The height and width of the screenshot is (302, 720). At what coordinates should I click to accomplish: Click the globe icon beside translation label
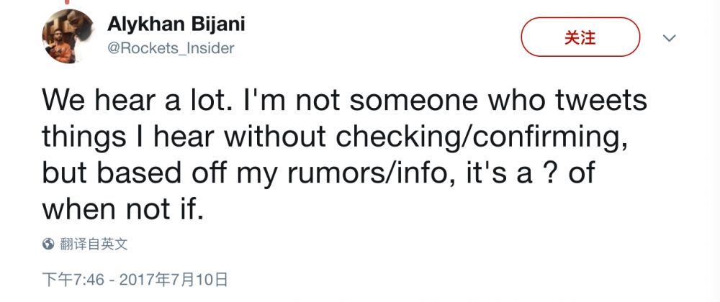[48, 244]
